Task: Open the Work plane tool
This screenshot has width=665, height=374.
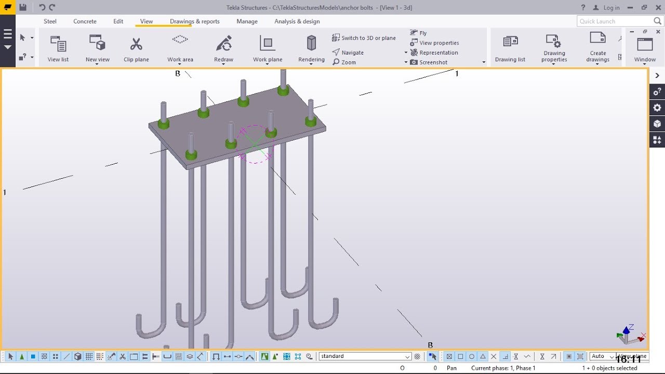Action: [268, 48]
